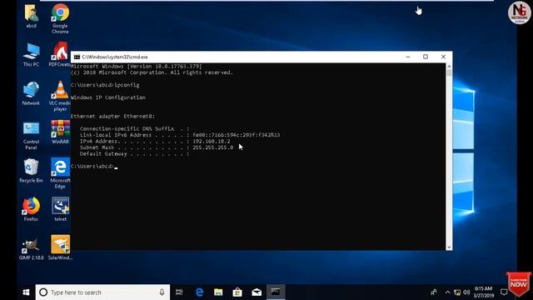Select the Network desktop icon
Screen dimensions: 533x300
[x=31, y=93]
